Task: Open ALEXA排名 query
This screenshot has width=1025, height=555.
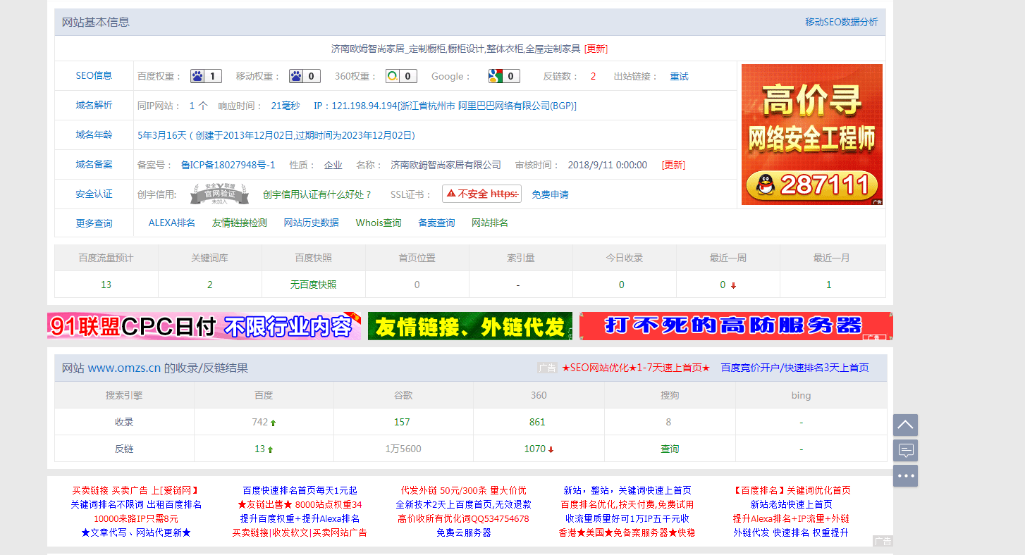Action: [171, 223]
